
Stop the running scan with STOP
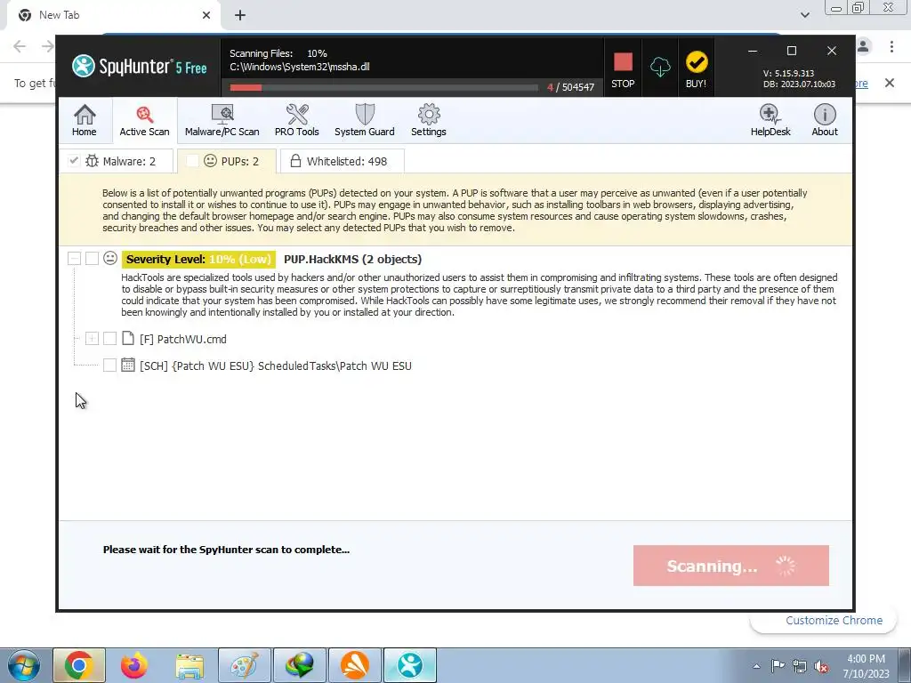[623, 68]
